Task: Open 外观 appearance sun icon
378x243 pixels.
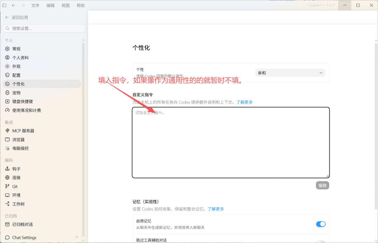Action: [7, 66]
